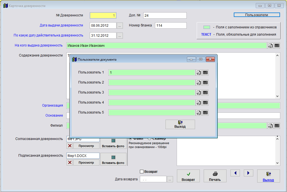The width and height of the screenshot is (287, 192).
Task: Click table grid icon beside Пользователь 3
Action: pyautogui.click(x=205, y=93)
